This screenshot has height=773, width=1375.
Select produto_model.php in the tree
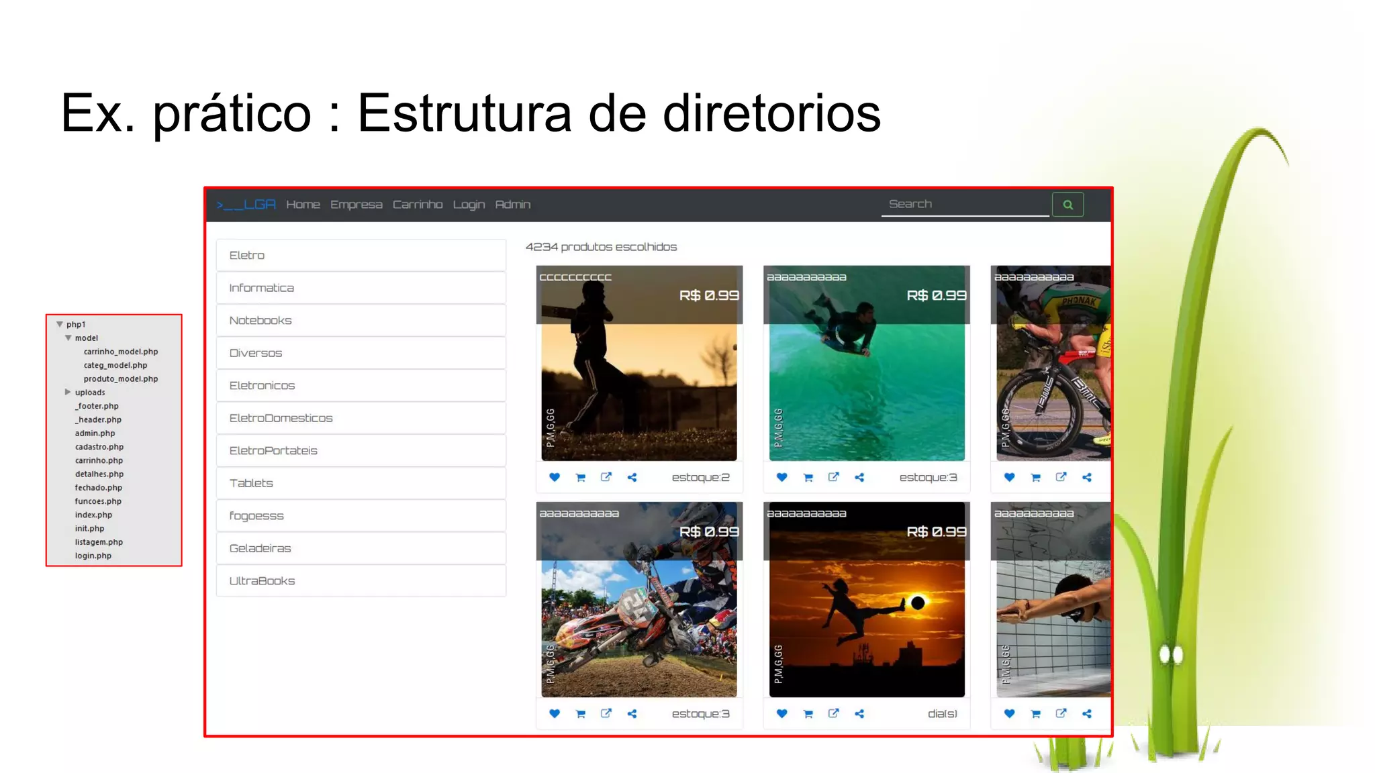121,378
